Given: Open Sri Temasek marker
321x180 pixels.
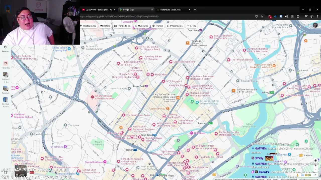Looking at the screenshot, I should click(65, 147).
